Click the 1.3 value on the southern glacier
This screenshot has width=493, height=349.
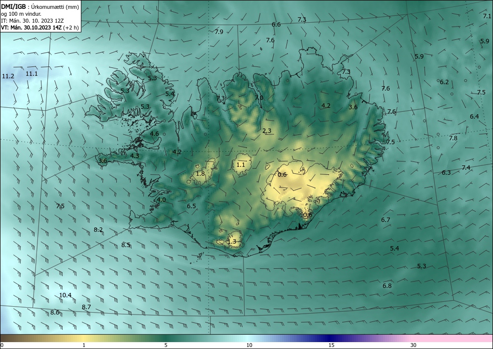(232, 241)
